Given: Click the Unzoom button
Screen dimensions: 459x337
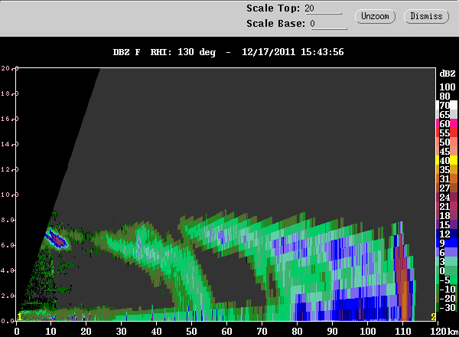Looking at the screenshot, I should (375, 16).
